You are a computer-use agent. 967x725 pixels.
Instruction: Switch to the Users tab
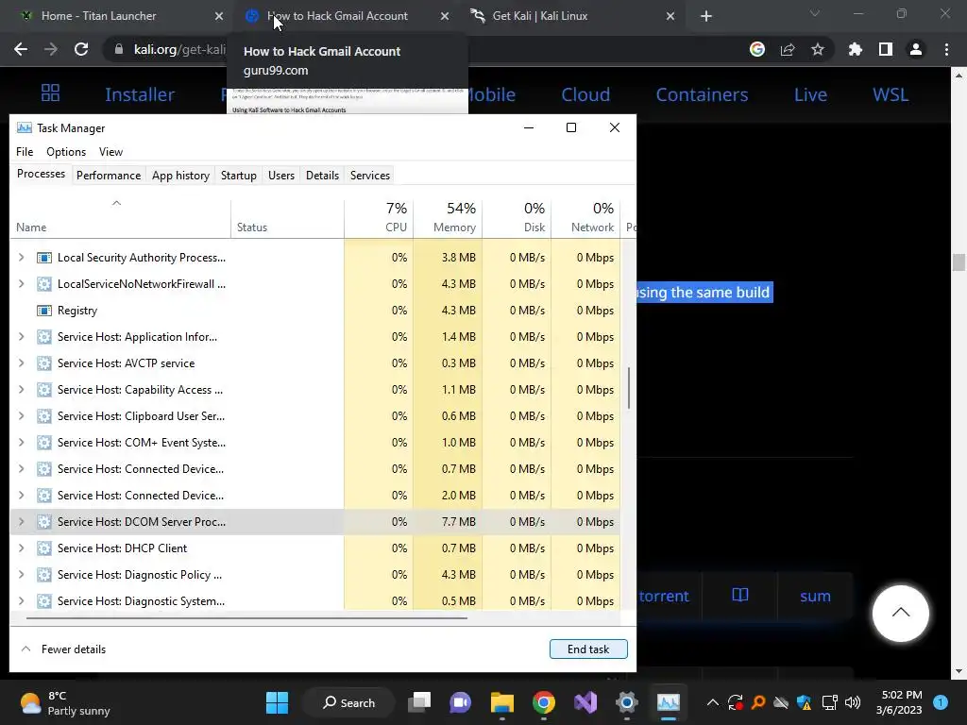(x=281, y=175)
